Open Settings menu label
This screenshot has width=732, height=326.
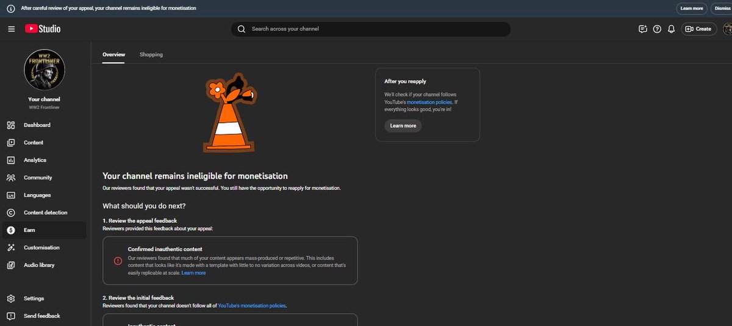(x=34, y=299)
